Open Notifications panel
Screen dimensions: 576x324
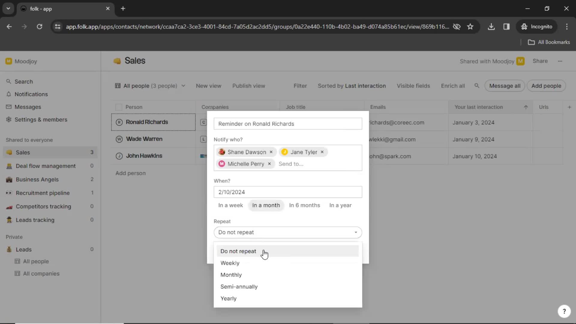pos(31,94)
